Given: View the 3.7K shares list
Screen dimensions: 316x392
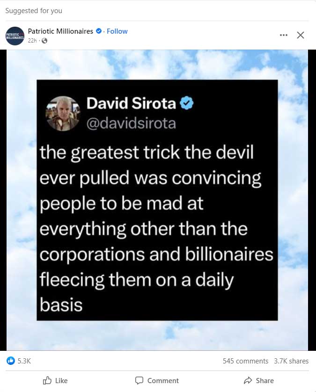Looking at the screenshot, I should tap(291, 361).
